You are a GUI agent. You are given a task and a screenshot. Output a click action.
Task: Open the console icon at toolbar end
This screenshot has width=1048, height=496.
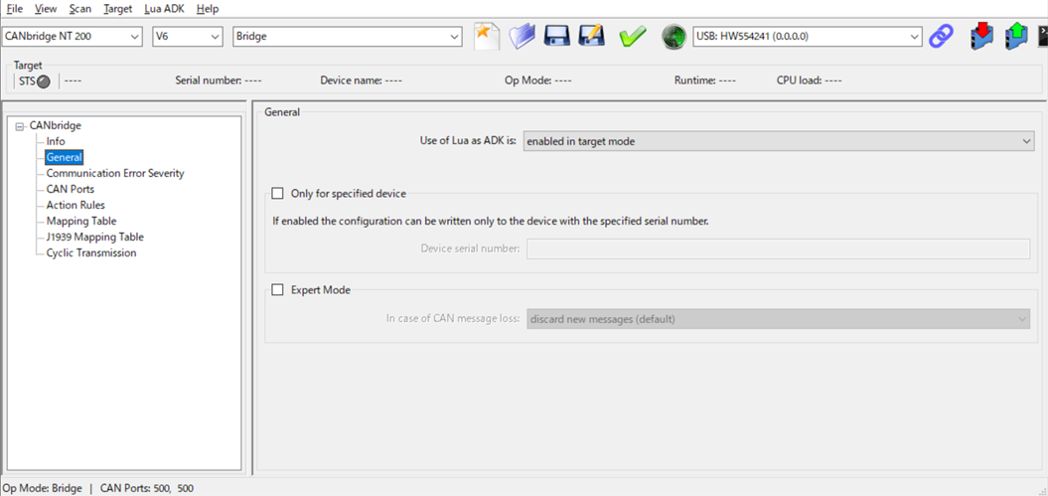tap(1042, 37)
